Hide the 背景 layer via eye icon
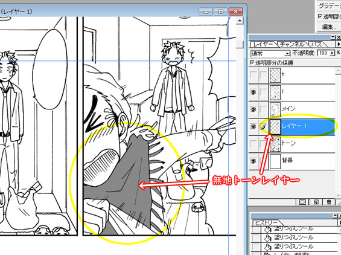 (253, 161)
